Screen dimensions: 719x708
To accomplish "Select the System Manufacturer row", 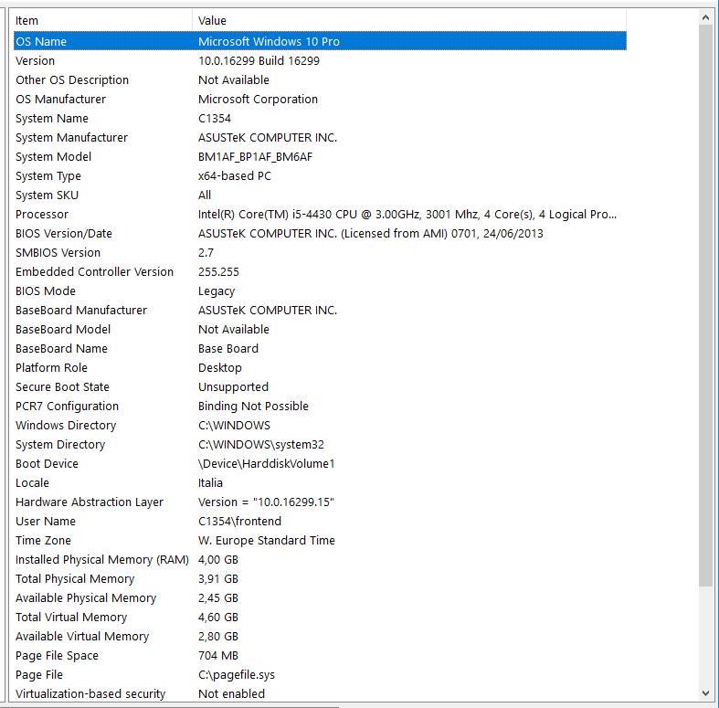I will pyautogui.click(x=320, y=138).
